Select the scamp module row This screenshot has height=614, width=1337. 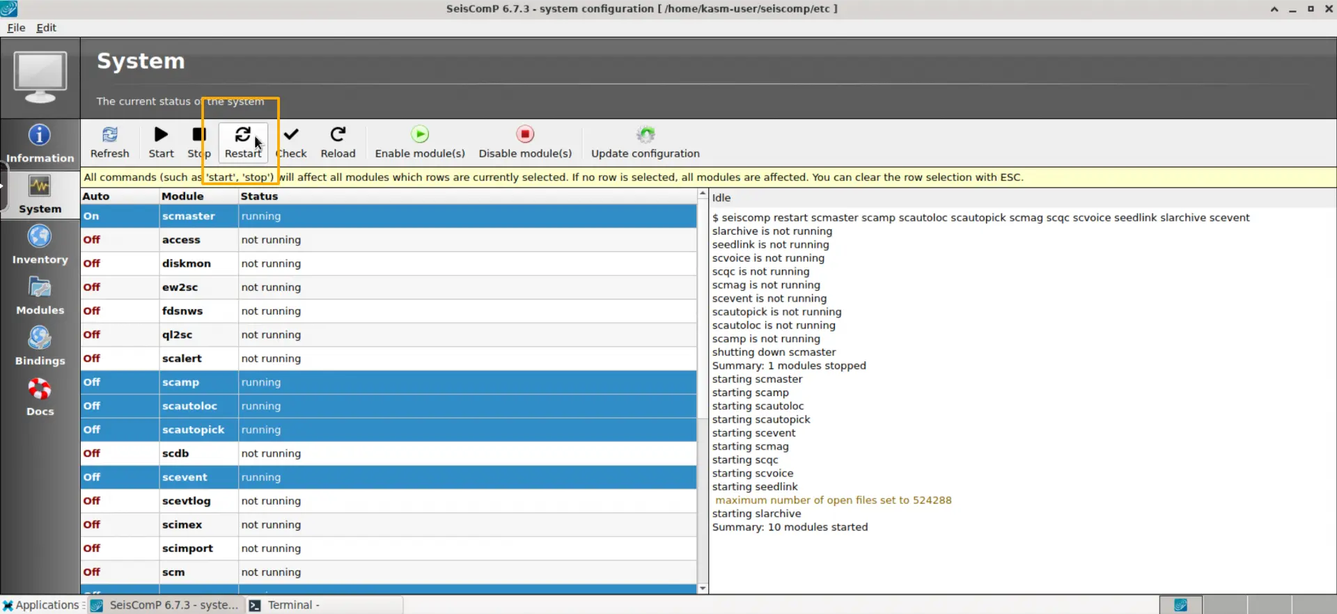coord(389,382)
